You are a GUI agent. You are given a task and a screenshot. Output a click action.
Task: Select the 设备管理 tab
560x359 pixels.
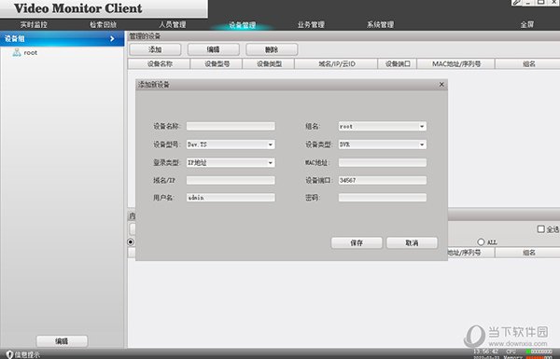(x=242, y=25)
